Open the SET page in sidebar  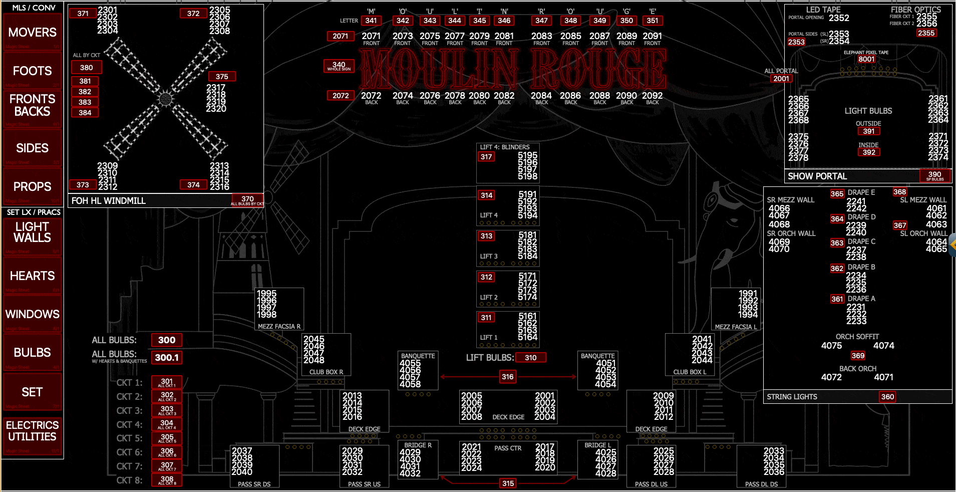click(32, 392)
